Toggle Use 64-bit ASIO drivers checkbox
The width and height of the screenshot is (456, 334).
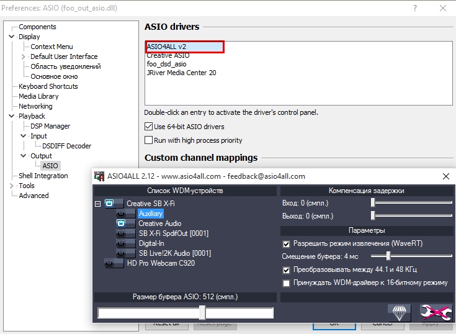149,127
